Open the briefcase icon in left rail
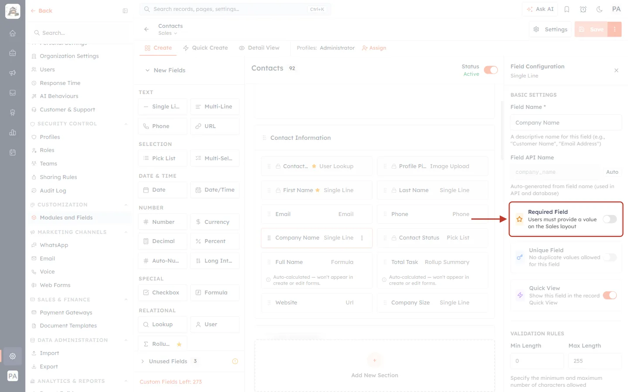The image size is (628, 392). coord(13,53)
